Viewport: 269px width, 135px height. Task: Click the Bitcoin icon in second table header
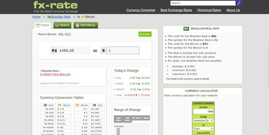click(77, 105)
